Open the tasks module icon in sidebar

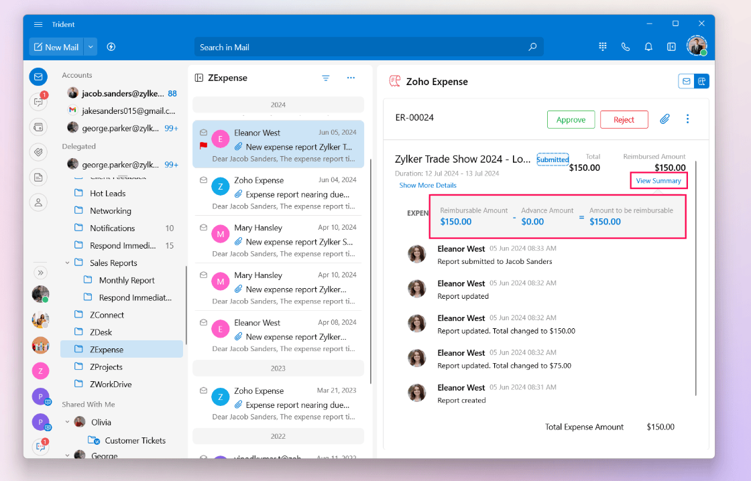point(38,152)
